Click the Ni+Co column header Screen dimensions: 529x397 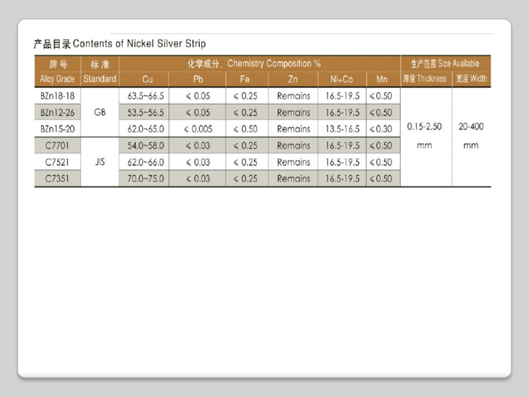tap(342, 79)
